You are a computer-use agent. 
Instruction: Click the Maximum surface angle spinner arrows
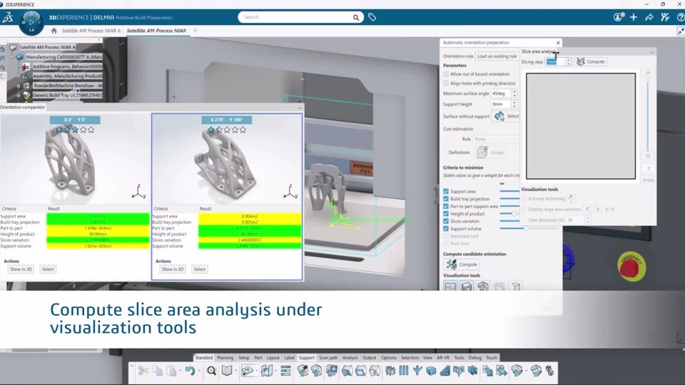tap(514, 93)
